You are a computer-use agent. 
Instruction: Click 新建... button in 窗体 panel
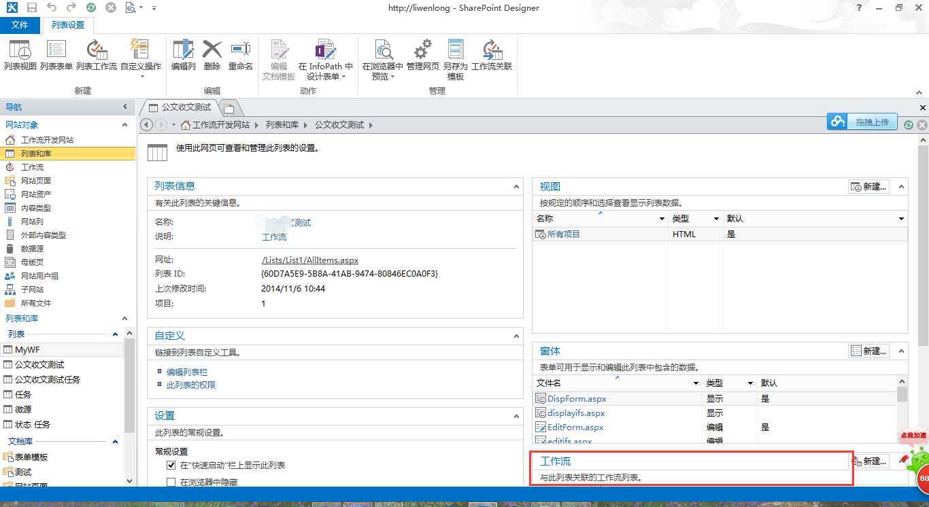click(x=869, y=351)
